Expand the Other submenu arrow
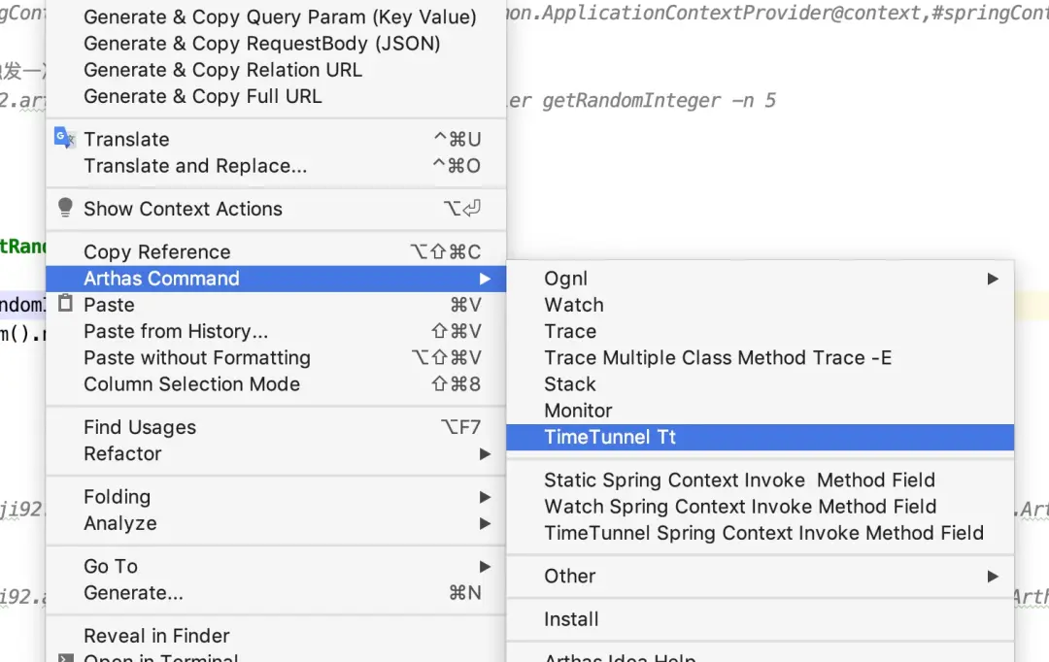Viewport: 1049px width, 662px height. click(x=993, y=577)
